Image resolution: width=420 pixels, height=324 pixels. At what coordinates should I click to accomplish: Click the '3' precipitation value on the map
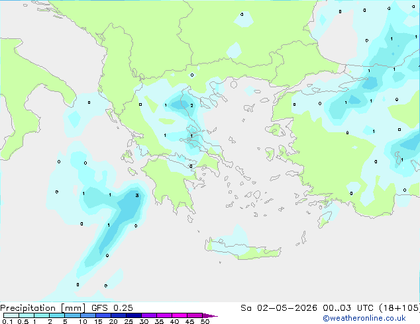[137, 196]
